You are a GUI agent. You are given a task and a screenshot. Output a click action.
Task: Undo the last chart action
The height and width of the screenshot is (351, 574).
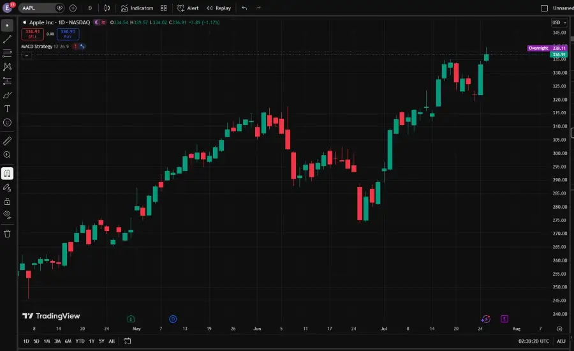coord(244,8)
